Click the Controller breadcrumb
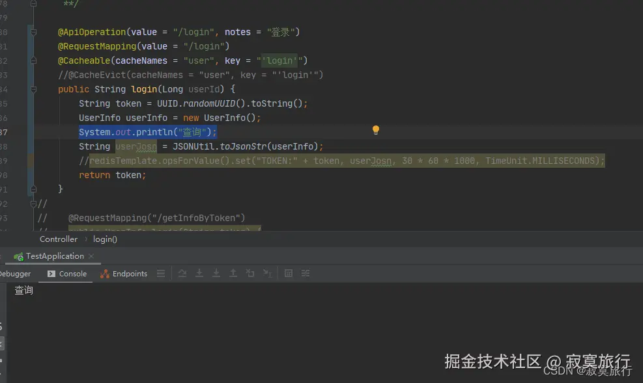Image resolution: width=643 pixels, height=383 pixels. click(x=58, y=239)
